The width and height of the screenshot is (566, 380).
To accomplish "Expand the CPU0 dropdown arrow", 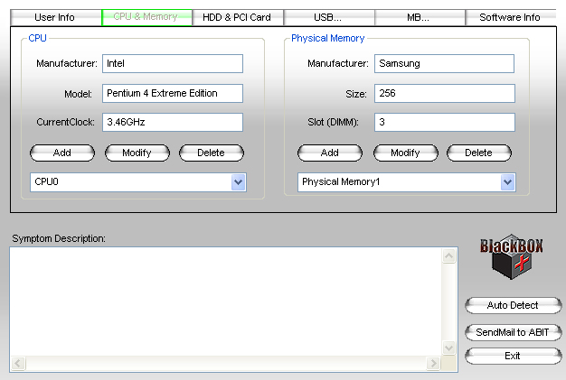I will coord(238,182).
